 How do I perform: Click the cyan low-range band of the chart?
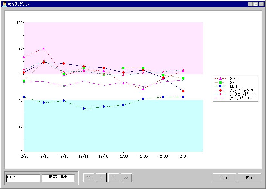coord(113,132)
